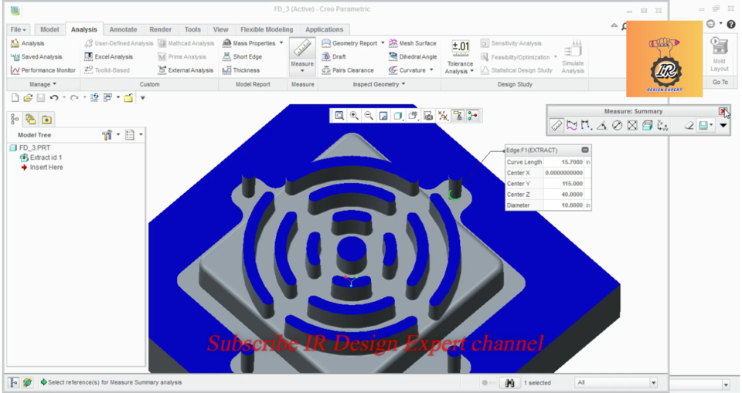Image resolution: width=742 pixels, height=393 pixels.
Task: Customize quick access toolbar dropdown
Action: [x=142, y=98]
